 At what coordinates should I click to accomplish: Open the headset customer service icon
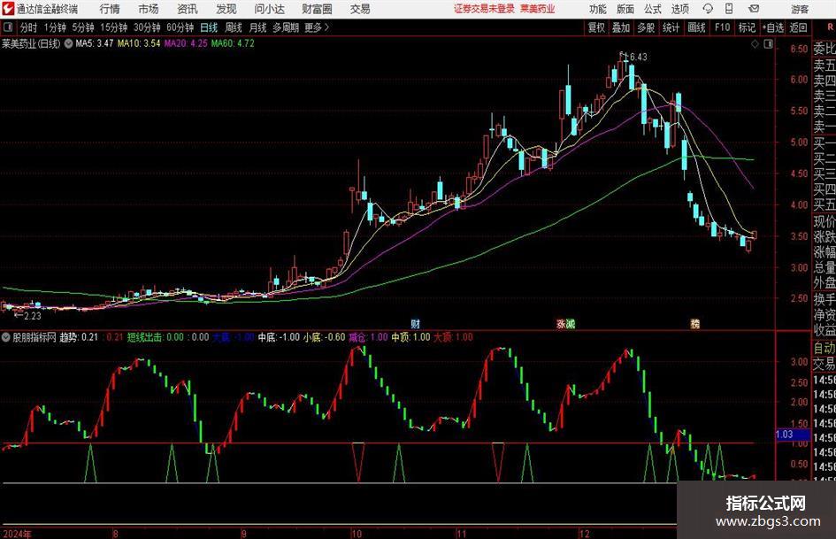[708, 9]
